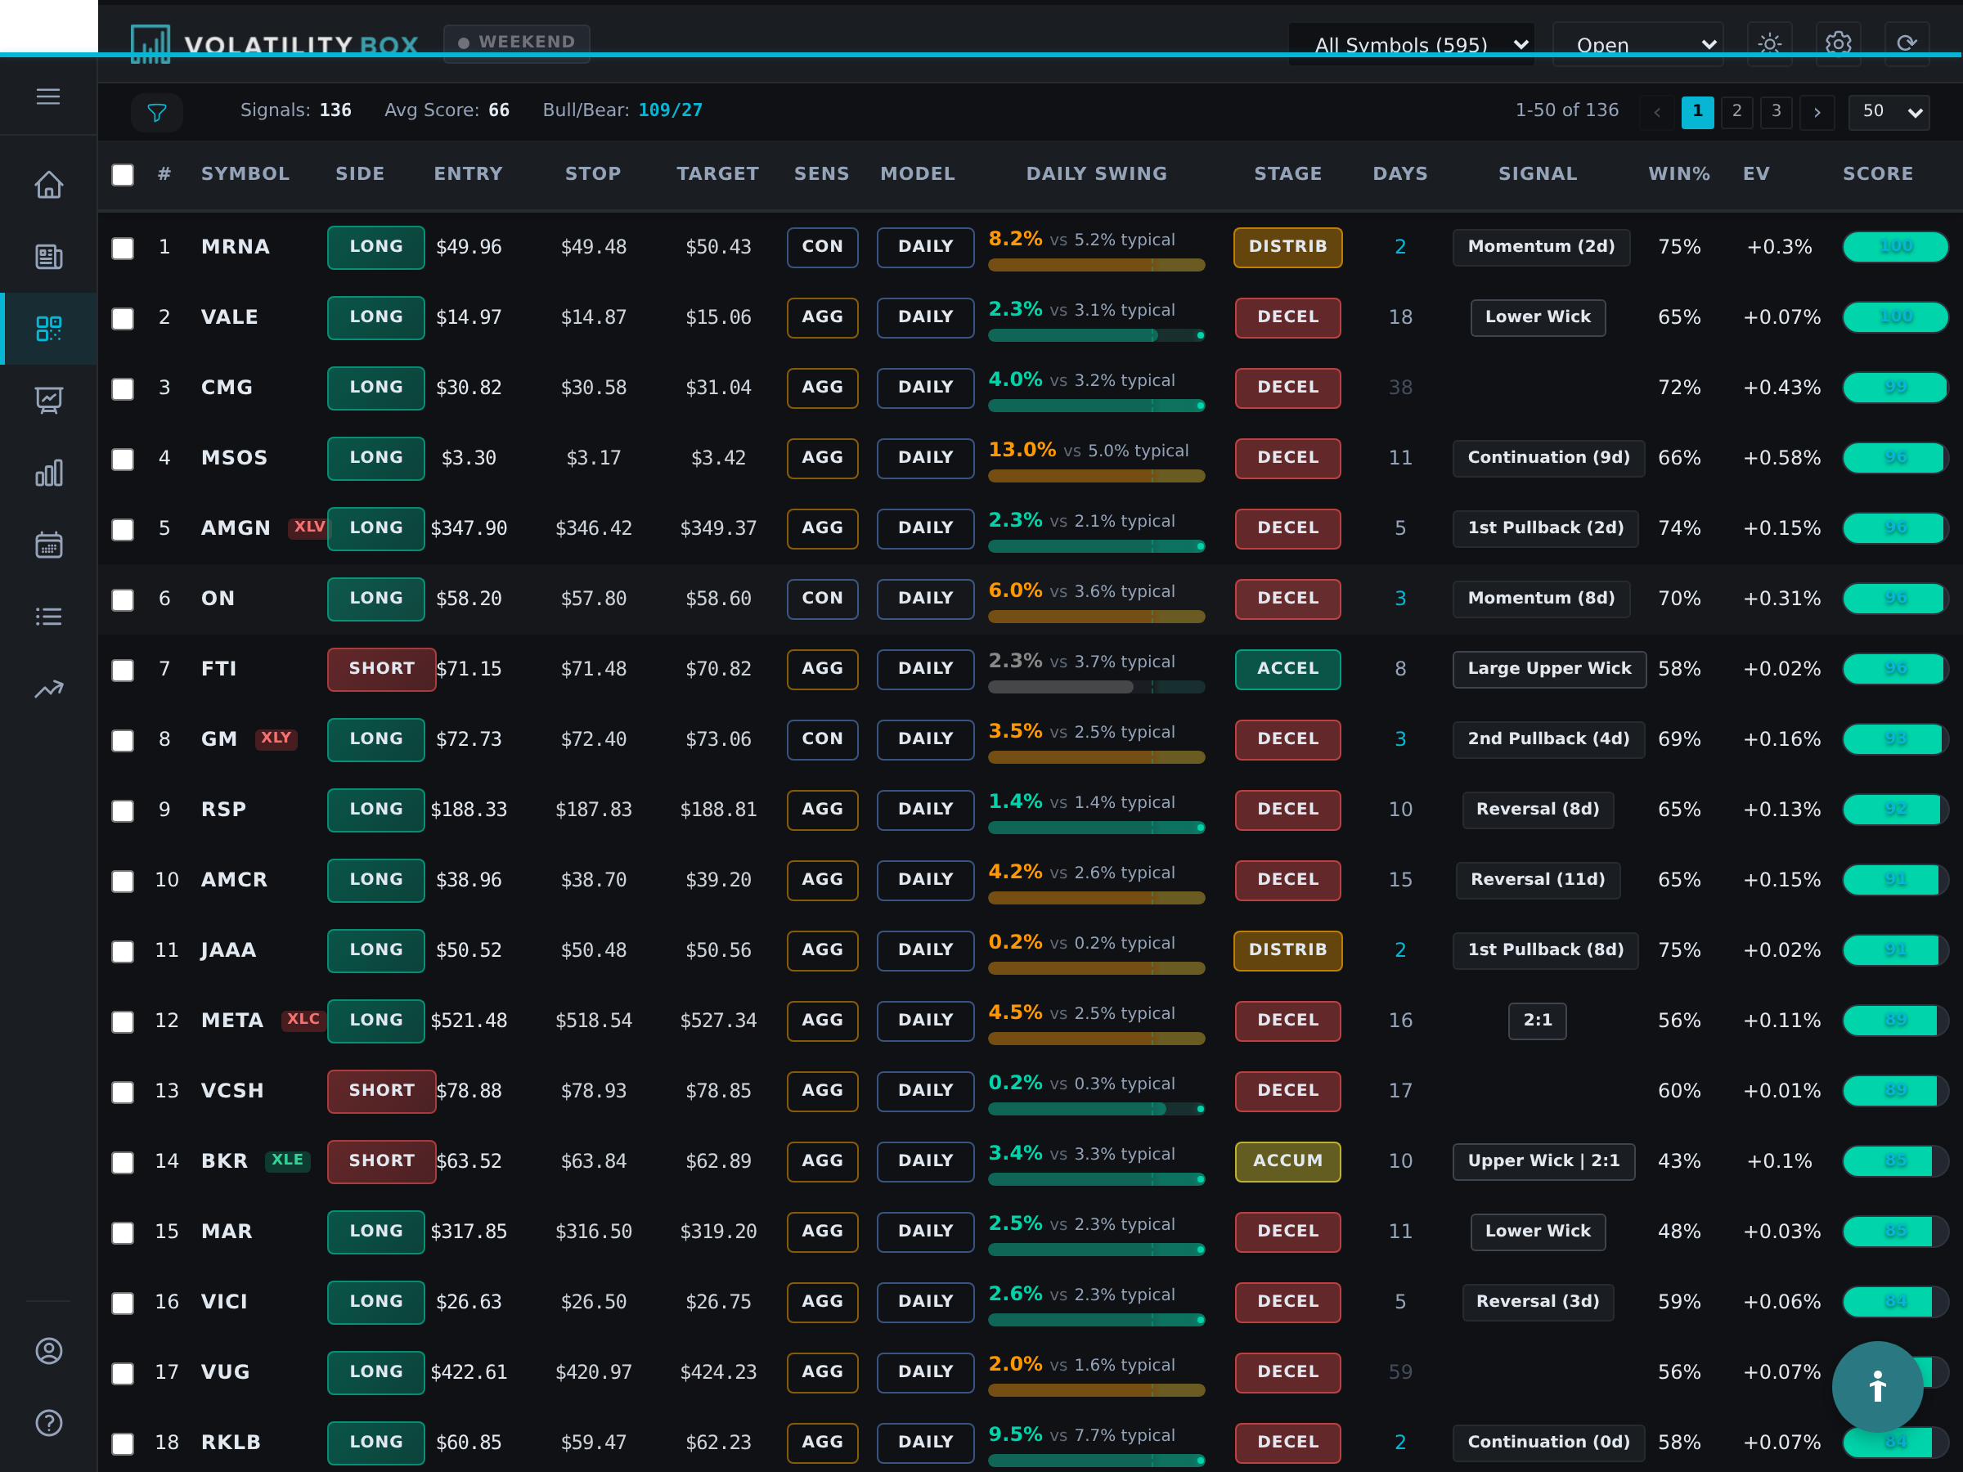Image resolution: width=1963 pixels, height=1472 pixels.
Task: Click the VICI symbol name
Action: 225,1302
